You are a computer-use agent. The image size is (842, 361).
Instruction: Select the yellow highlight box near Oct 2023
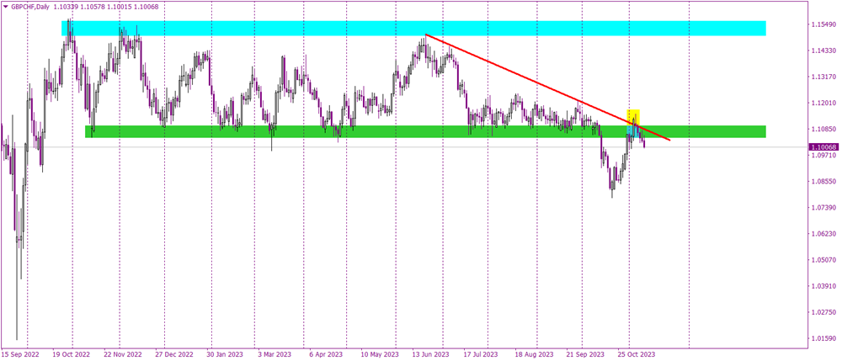pos(633,117)
